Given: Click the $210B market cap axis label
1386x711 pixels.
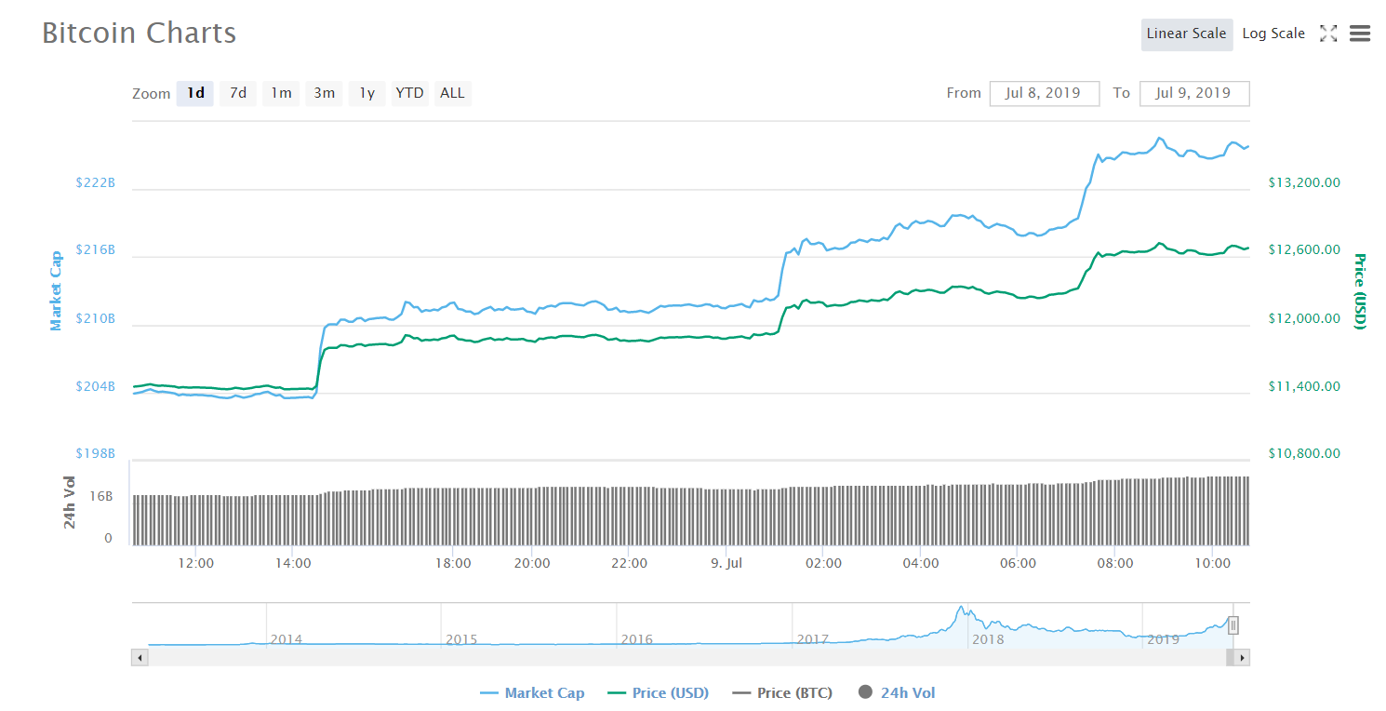Looking at the screenshot, I should 96,318.
